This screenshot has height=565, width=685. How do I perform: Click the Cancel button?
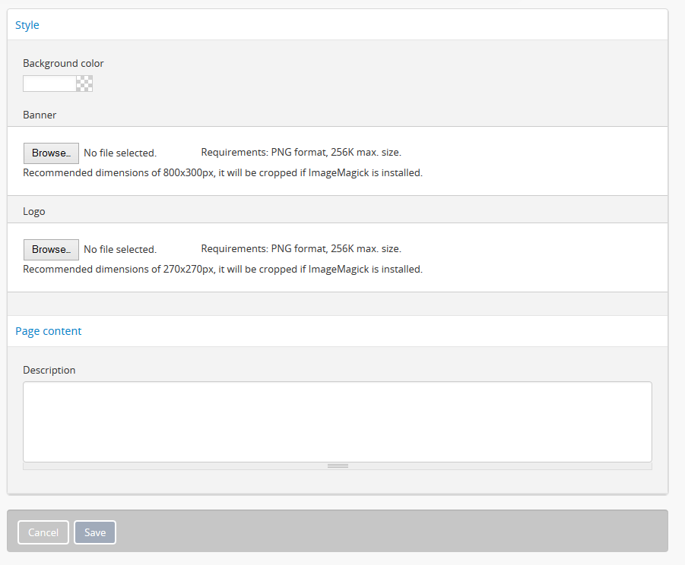(x=43, y=532)
